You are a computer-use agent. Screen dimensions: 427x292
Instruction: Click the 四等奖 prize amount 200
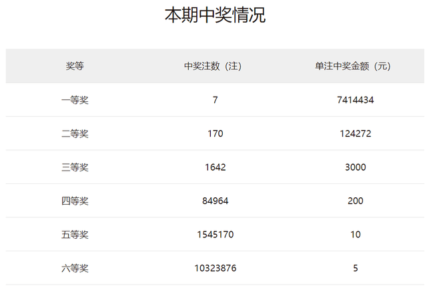tap(355, 201)
